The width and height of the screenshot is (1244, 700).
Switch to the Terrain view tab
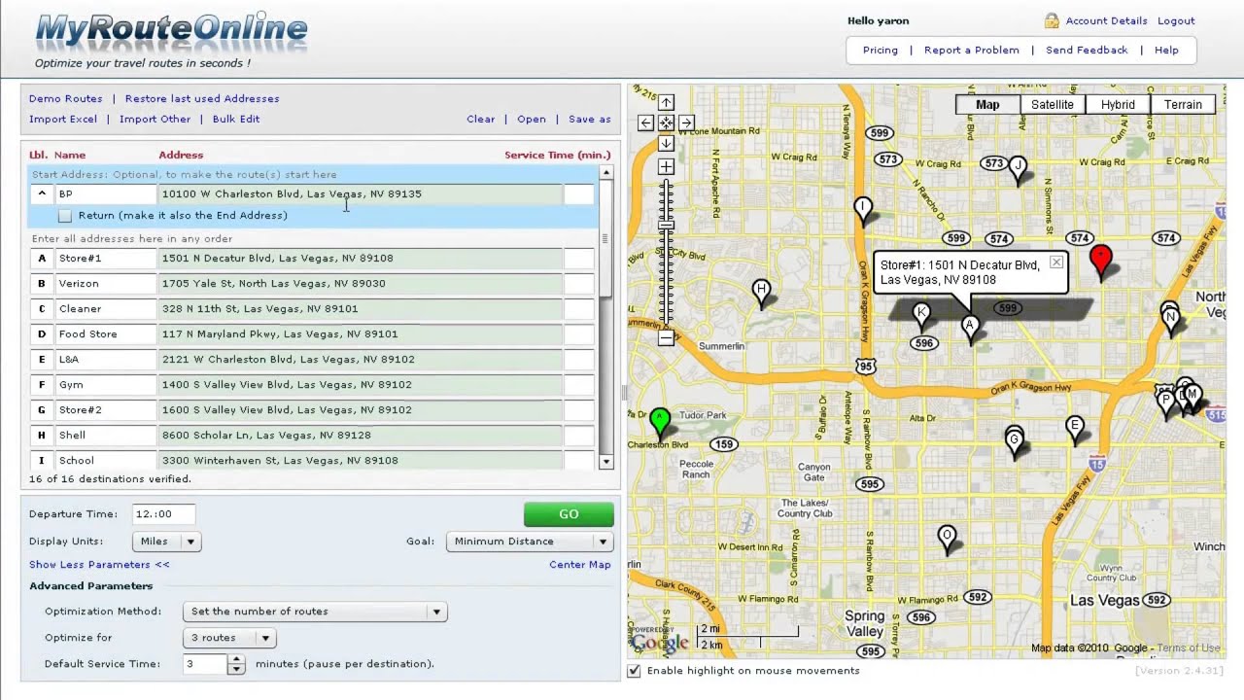(x=1183, y=104)
